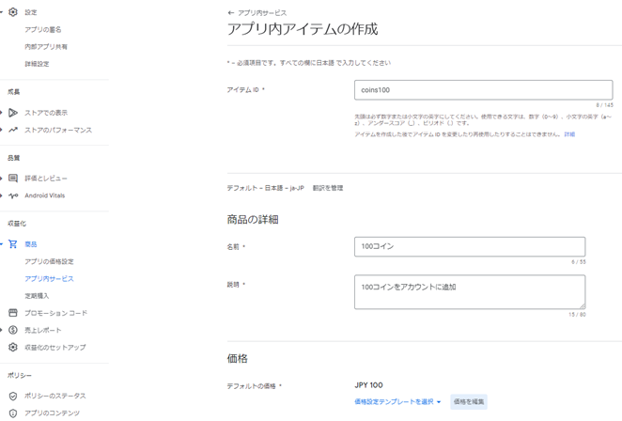Click the デフォルト – 日本語 – ja-JP text
Screen dimensions: 622x421
pos(265,188)
